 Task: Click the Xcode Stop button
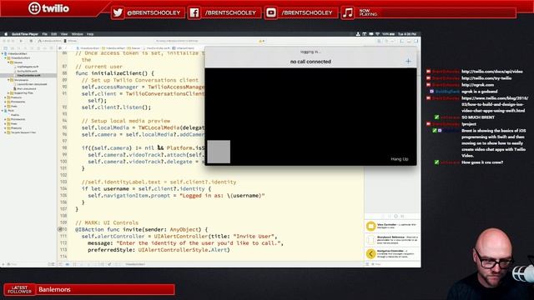click(31, 41)
